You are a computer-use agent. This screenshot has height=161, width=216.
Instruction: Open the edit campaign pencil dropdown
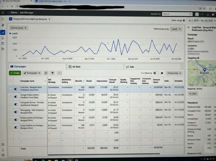tap(32, 73)
